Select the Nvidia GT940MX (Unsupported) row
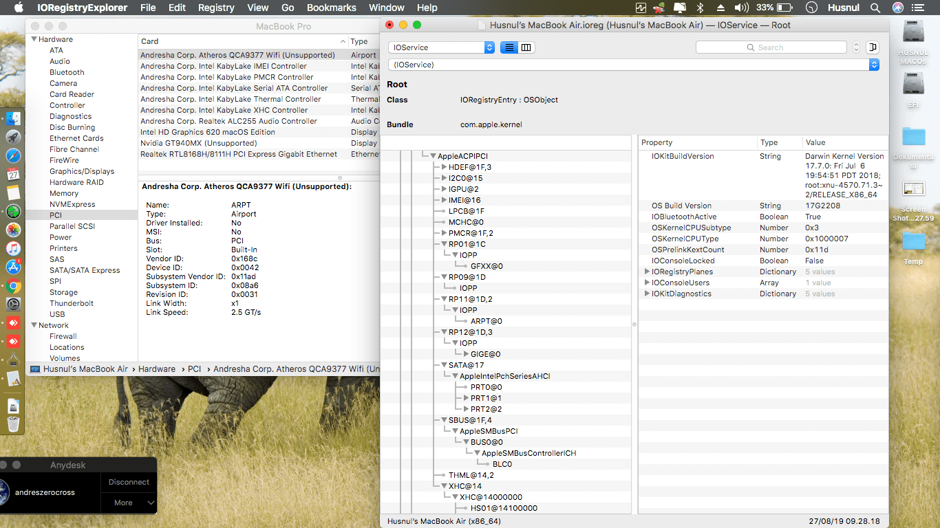 pyautogui.click(x=258, y=143)
